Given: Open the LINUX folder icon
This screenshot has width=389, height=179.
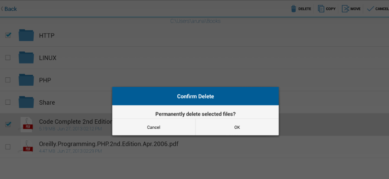Looking at the screenshot, I should pyautogui.click(x=26, y=57).
